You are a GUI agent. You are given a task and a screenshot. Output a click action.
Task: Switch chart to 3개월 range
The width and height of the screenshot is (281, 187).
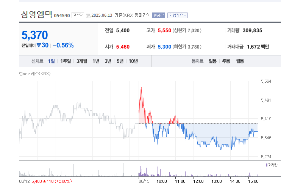click(x=82, y=61)
